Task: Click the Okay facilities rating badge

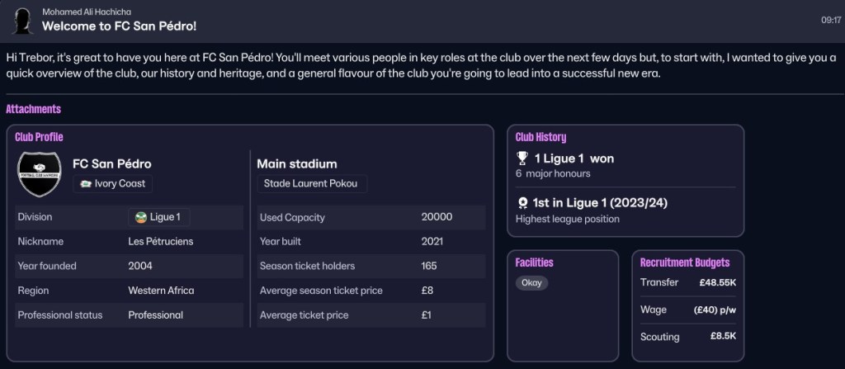Action: [x=531, y=282]
